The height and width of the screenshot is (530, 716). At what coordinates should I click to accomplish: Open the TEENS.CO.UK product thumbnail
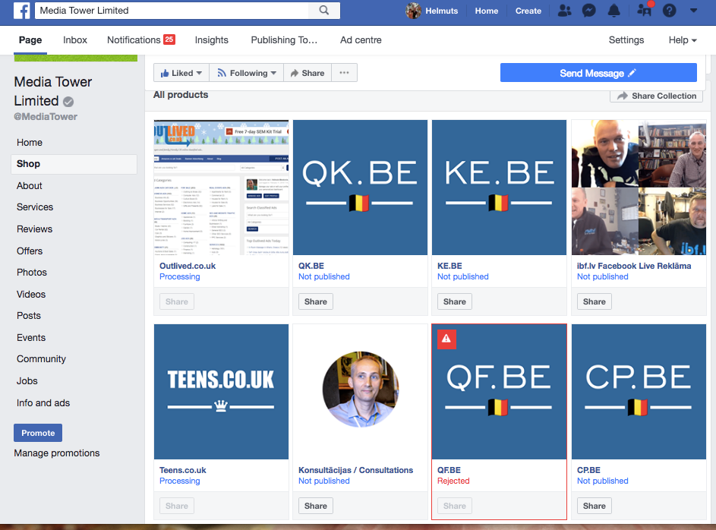[221, 391]
